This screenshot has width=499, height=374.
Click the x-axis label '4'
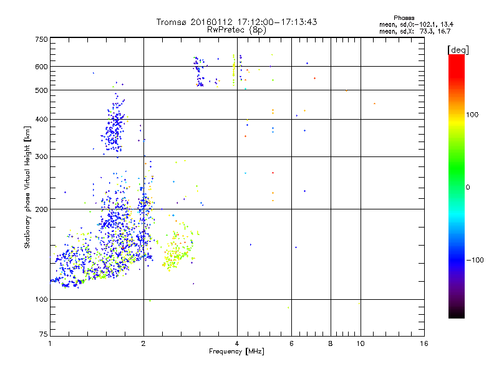pos(237,343)
